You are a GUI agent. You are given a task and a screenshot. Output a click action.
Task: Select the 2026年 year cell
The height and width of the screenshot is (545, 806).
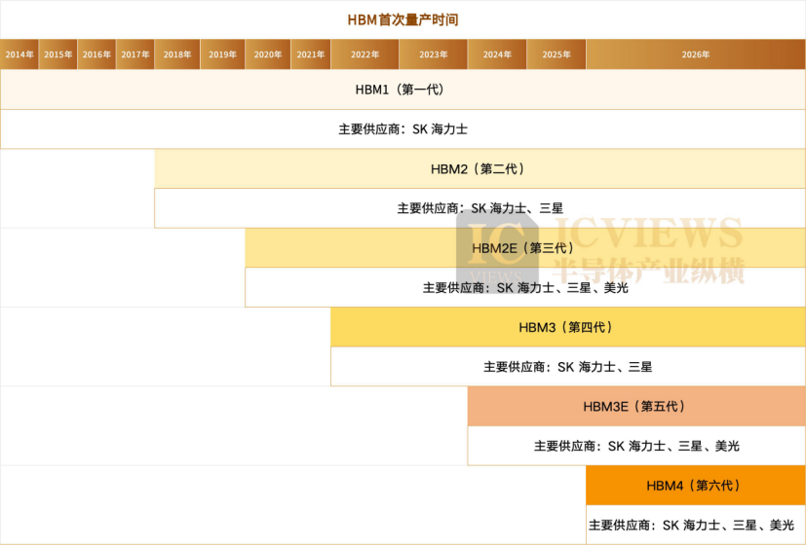tap(696, 54)
